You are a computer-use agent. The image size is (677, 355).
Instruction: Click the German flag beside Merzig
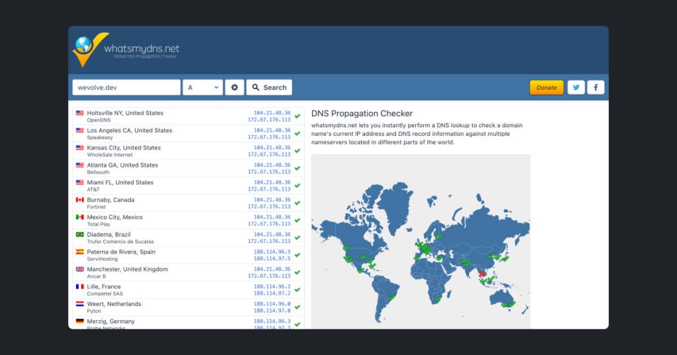coord(80,321)
